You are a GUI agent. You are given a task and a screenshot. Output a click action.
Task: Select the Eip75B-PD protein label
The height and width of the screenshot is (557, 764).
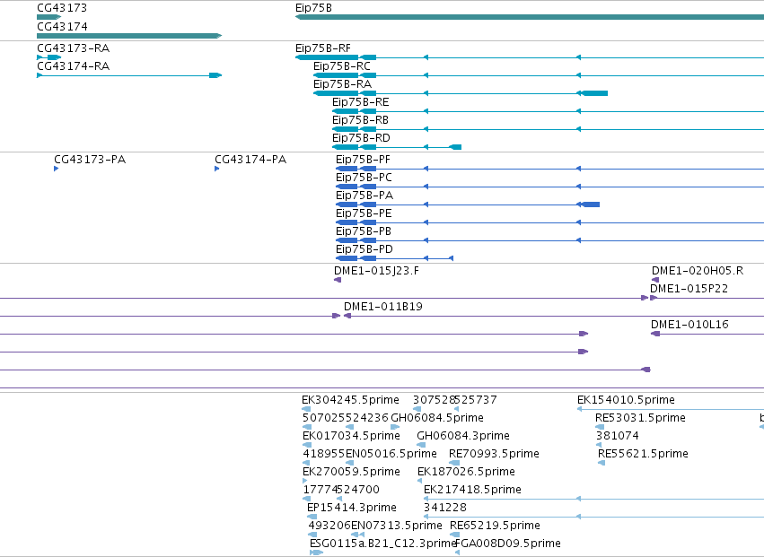[x=364, y=249]
